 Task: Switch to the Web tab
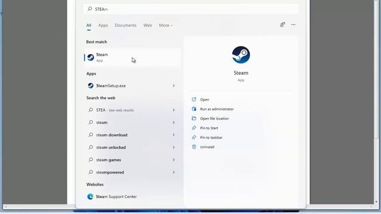(x=148, y=25)
